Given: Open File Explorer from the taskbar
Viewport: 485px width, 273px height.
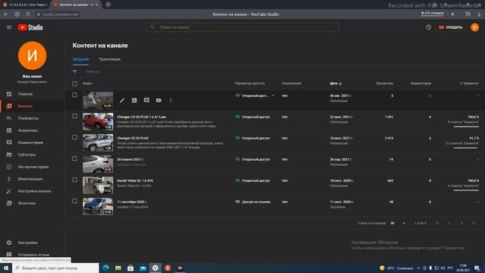Looking at the screenshot, I should click(118, 268).
